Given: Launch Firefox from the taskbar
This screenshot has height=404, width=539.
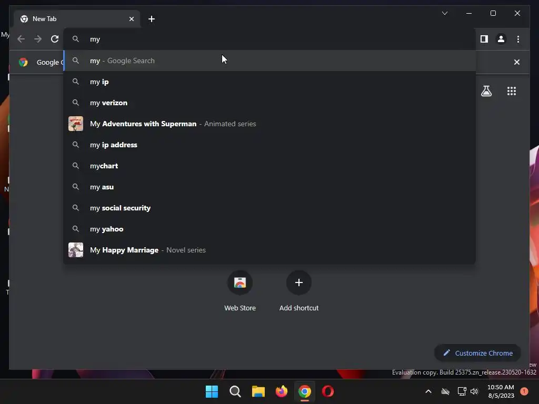Looking at the screenshot, I should [282, 391].
